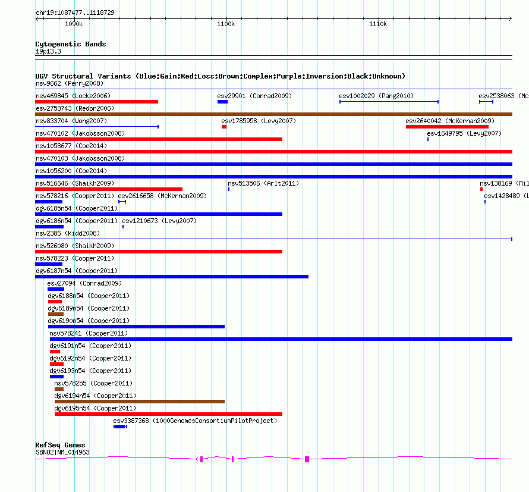The width and height of the screenshot is (529, 492).
Task: Select the esv3387368 1000Genomes blue glyph
Action: click(x=121, y=427)
